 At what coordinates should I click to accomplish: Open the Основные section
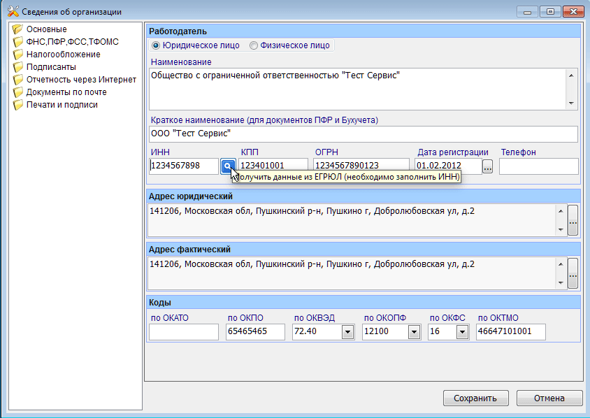click(46, 29)
